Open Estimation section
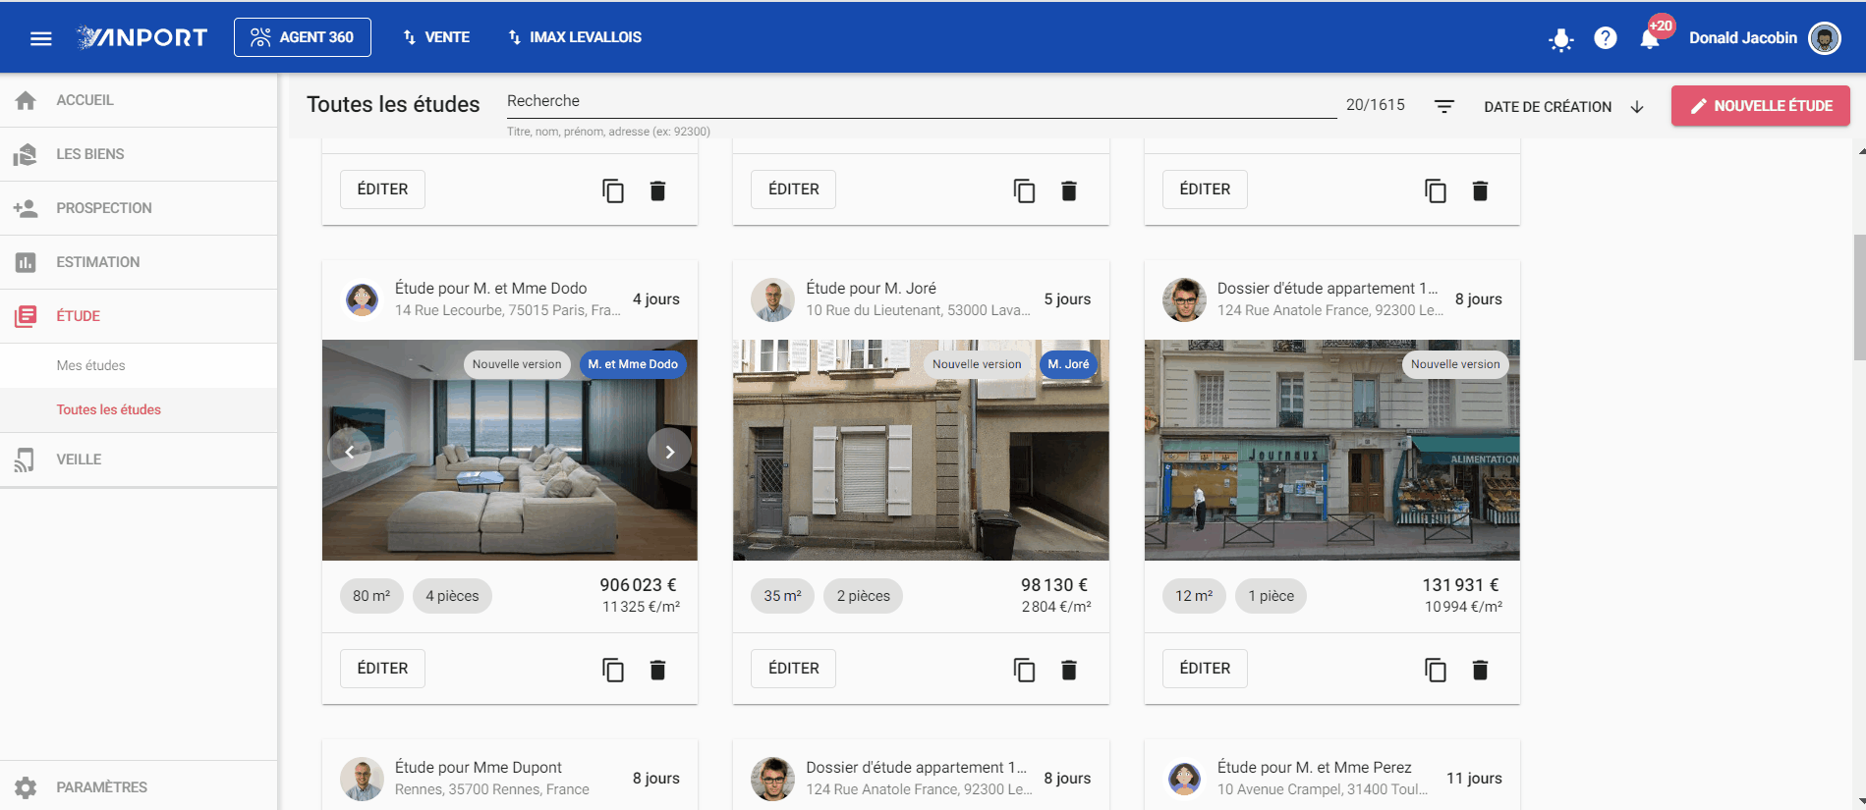The width and height of the screenshot is (1866, 810). pos(139,262)
